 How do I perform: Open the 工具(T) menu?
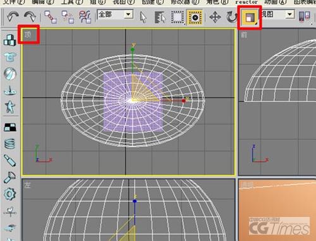click(72, 2)
